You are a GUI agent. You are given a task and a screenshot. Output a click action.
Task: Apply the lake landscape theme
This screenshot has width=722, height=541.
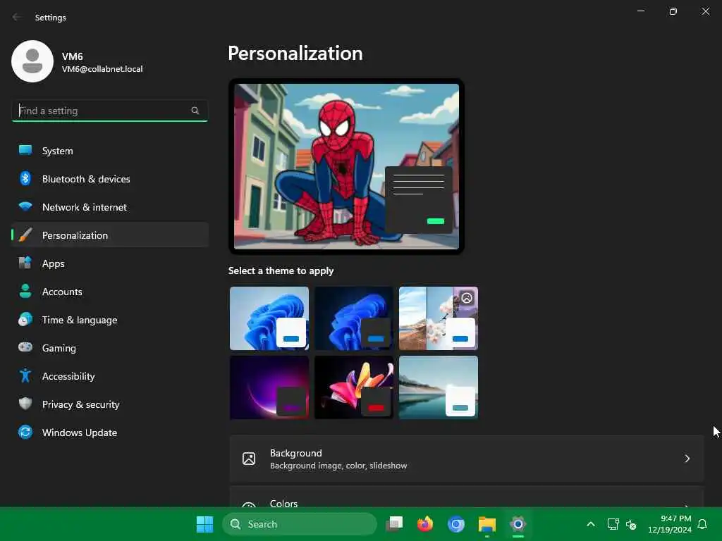pyautogui.click(x=439, y=387)
